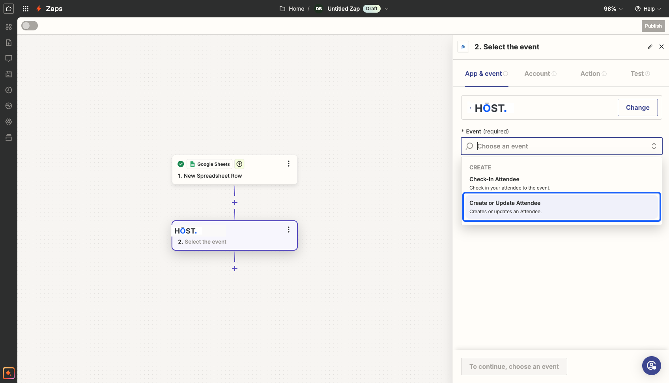The image size is (669, 383).
Task: Switch to the Action tab
Action: [593, 73]
